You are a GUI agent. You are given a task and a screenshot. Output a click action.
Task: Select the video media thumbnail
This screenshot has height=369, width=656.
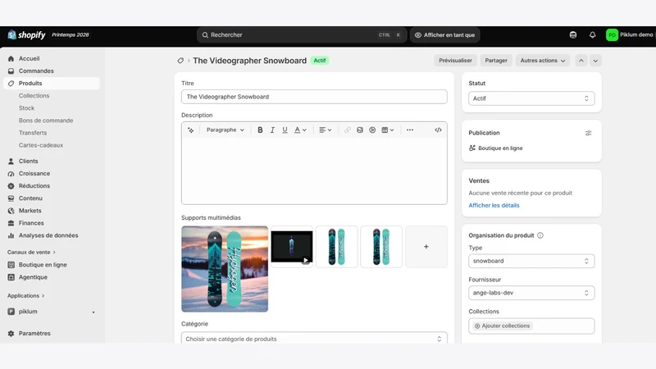292,247
